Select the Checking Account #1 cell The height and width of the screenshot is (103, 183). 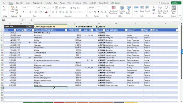click(x=51, y=27)
